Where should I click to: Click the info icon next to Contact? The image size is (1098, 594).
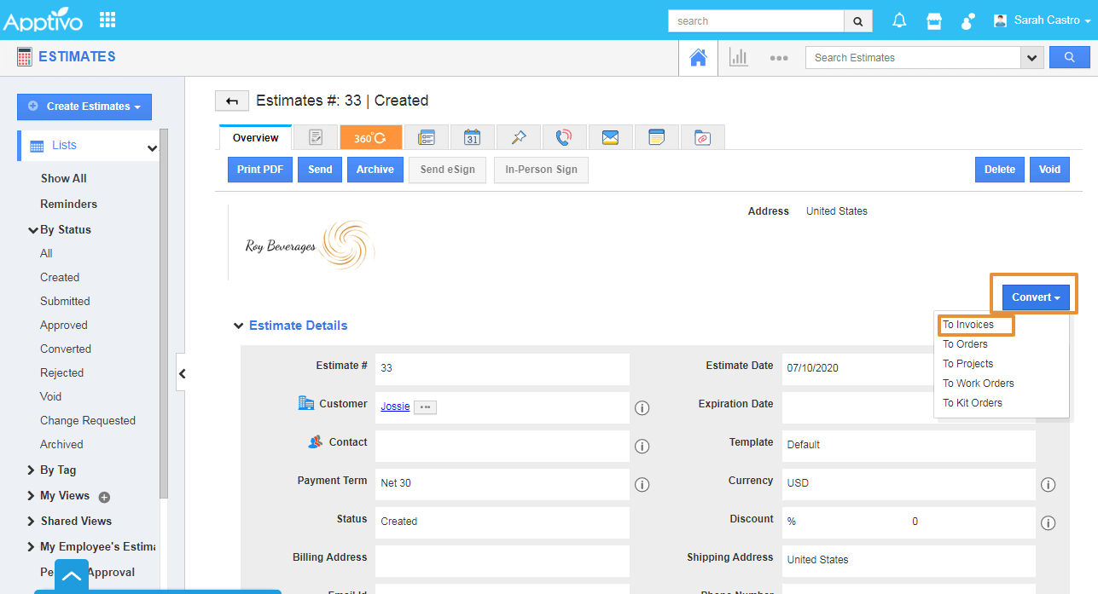click(642, 447)
